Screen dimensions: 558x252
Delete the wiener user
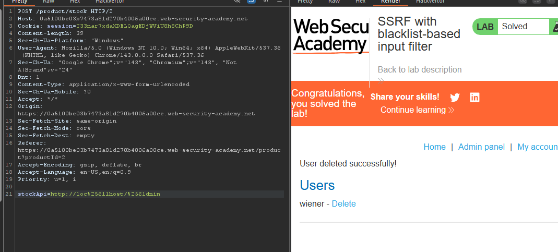click(344, 203)
